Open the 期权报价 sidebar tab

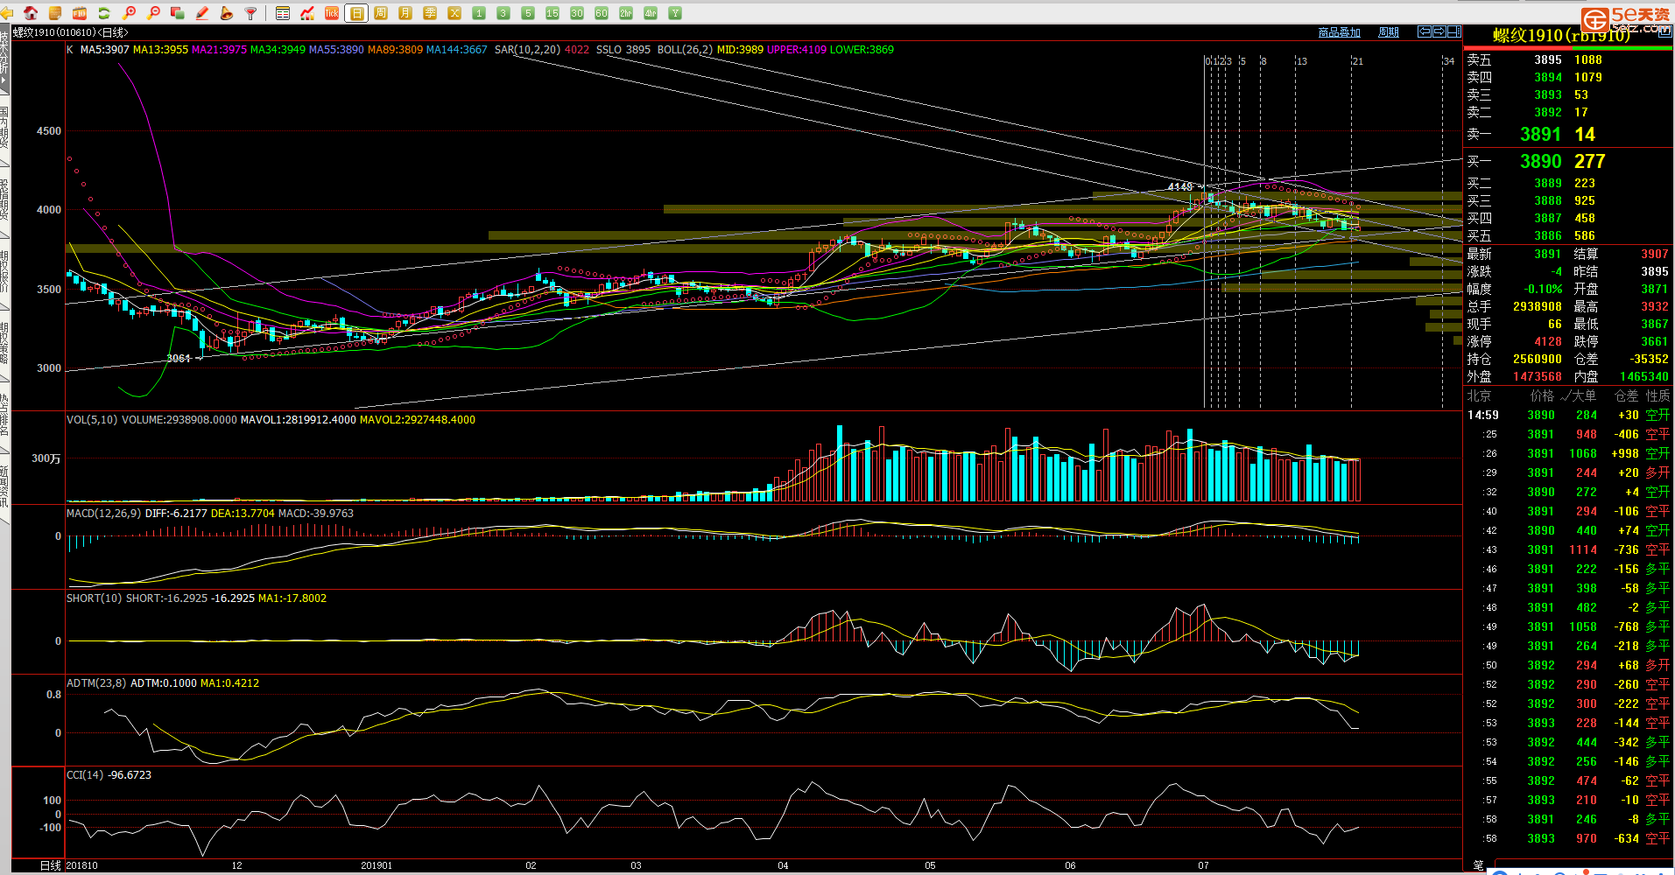(x=4, y=271)
